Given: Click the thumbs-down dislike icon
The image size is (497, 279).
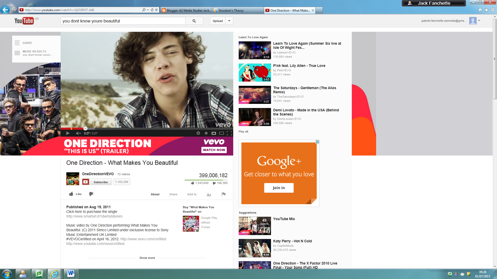Looking at the screenshot, I should [x=91, y=194].
